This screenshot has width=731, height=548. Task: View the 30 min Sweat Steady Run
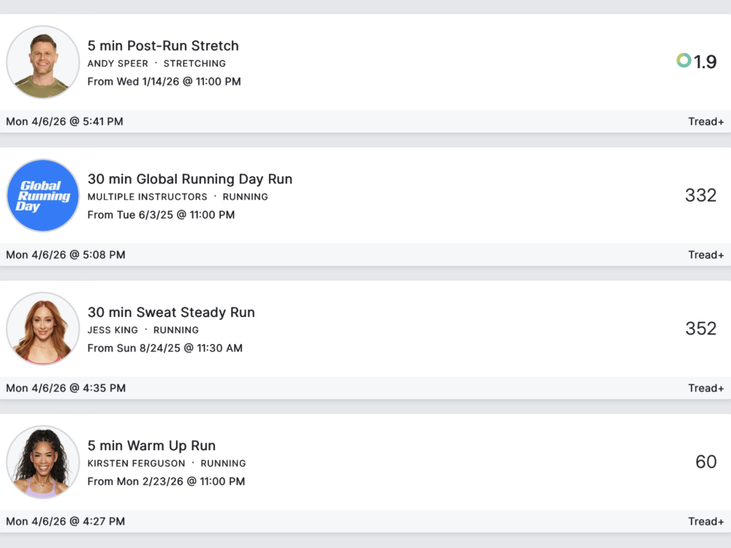point(171,312)
